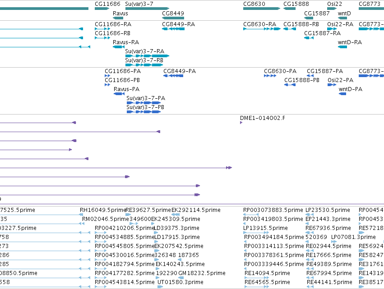384x289 pixels.
Task: Click EST RE64565.5prime
Action: [268, 282]
